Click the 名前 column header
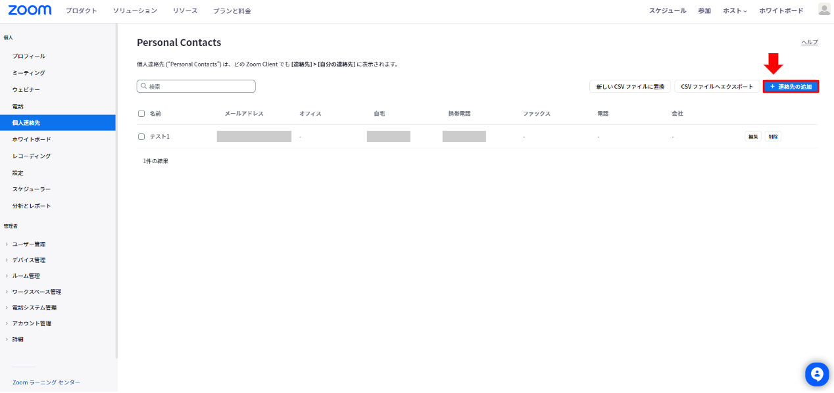834x393 pixels. 155,114
